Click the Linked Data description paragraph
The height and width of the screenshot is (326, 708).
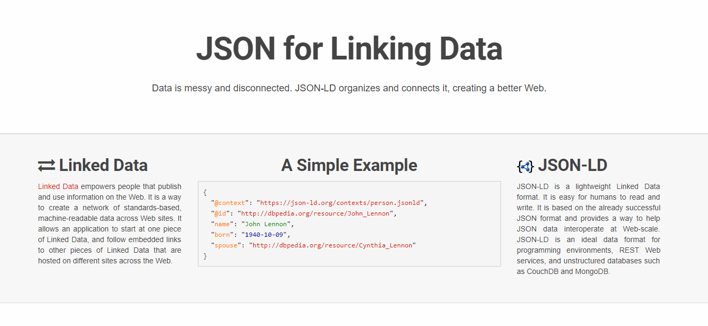point(110,224)
